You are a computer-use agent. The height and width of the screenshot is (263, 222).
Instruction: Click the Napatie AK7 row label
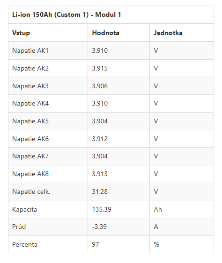[x=30, y=156]
